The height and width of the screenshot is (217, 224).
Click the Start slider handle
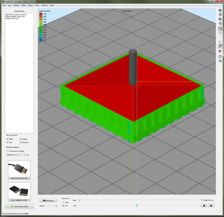(79, 200)
